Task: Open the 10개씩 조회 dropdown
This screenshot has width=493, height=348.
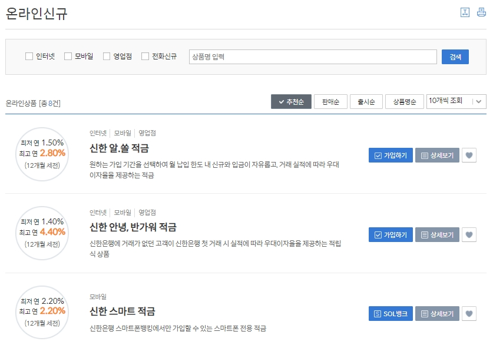Action: click(x=456, y=101)
